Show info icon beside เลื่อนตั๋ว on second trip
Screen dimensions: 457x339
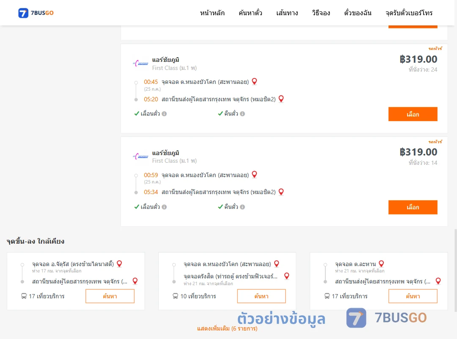tap(164, 207)
